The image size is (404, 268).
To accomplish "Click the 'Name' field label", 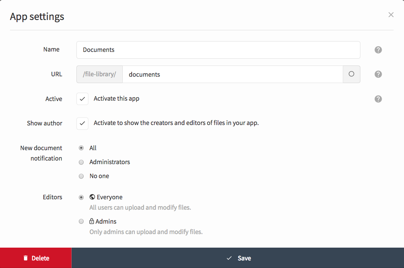I will pos(51,50).
